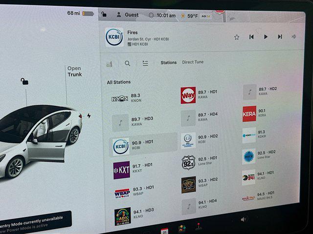Tap the Open Trunk control
Viewport: 313px width, 234px height.
point(74,71)
